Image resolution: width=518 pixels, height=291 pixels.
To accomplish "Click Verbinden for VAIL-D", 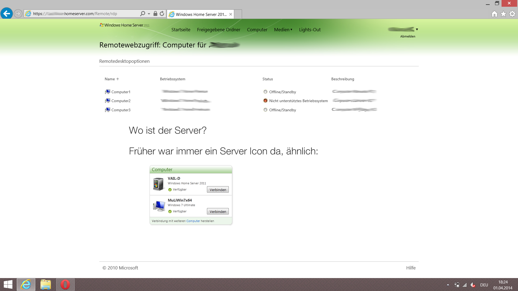I will point(218,190).
